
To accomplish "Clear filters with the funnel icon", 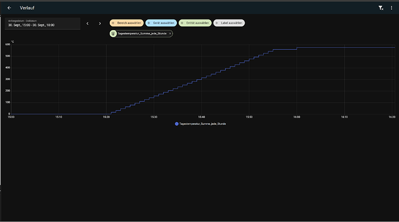I will point(380,8).
